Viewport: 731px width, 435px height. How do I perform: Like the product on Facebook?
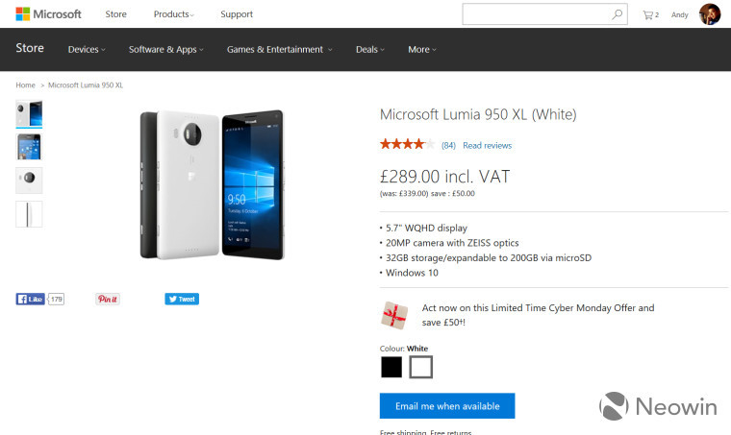coord(31,300)
